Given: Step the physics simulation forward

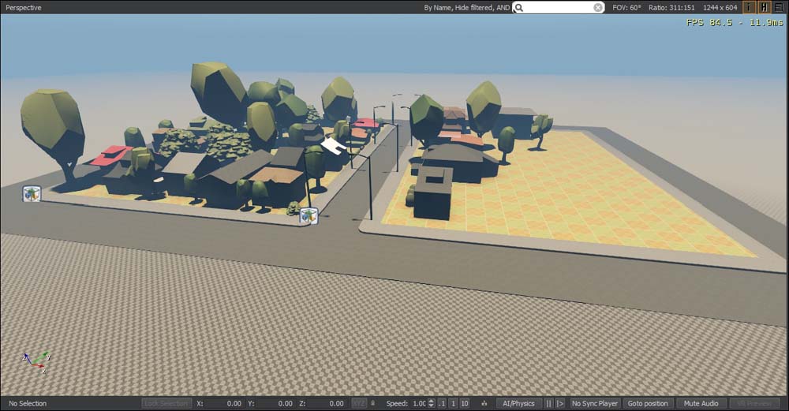Looking at the screenshot, I should 559,403.
